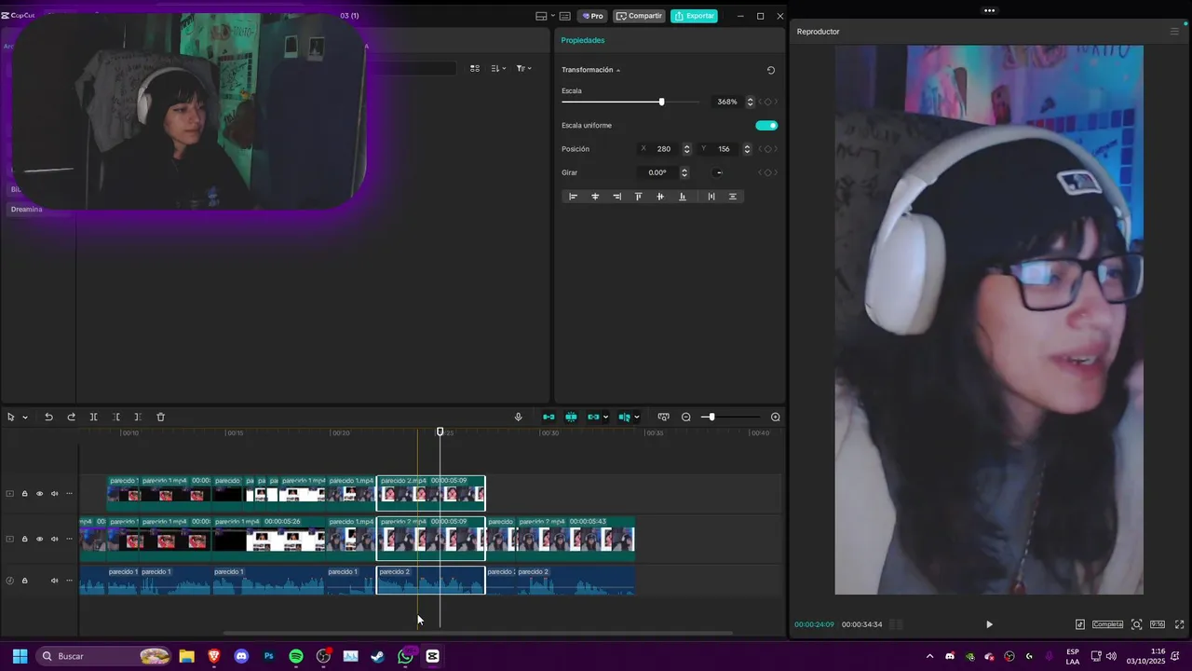Click the Girar rotation dial
The image size is (1192, 671).
pyautogui.click(x=718, y=172)
